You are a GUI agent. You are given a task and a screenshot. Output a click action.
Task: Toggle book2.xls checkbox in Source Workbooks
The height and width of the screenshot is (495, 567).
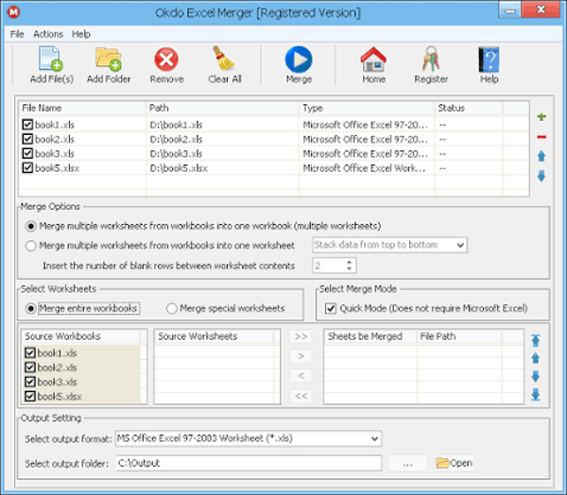tap(30, 367)
